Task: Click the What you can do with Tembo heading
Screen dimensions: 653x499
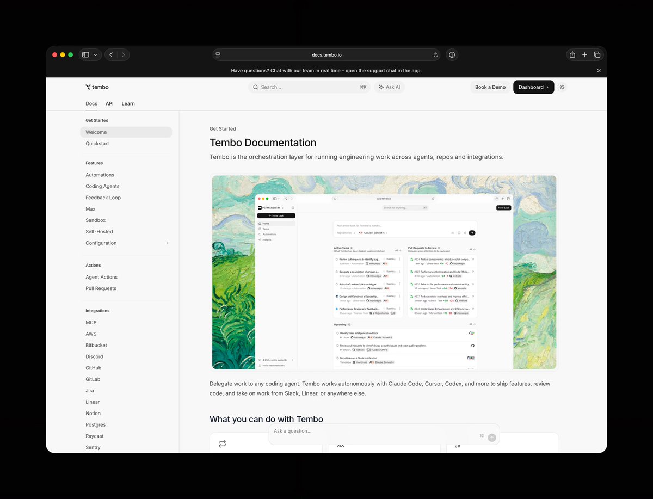Action: [x=266, y=419]
